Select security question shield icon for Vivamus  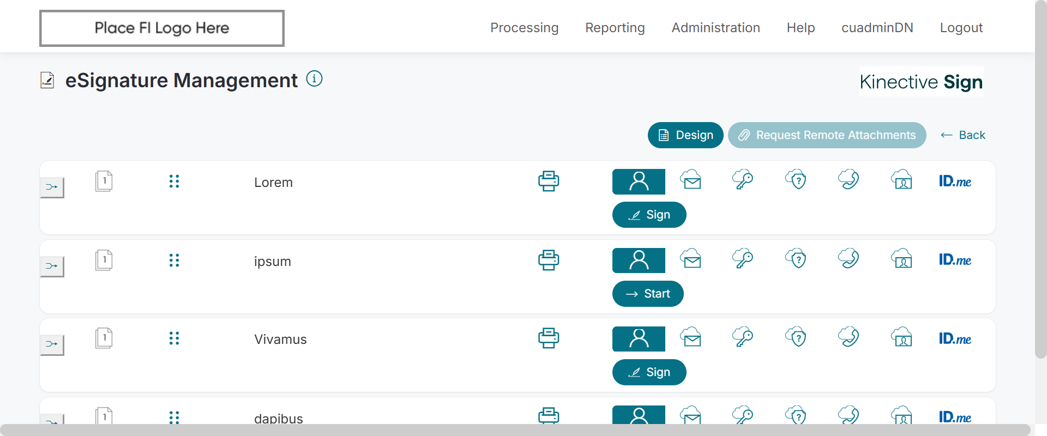(x=796, y=338)
